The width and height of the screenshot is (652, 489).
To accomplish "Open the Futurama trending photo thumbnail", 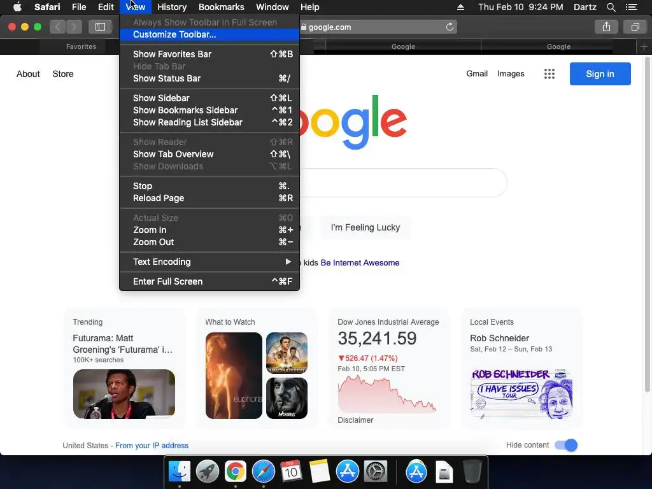I will (x=124, y=393).
